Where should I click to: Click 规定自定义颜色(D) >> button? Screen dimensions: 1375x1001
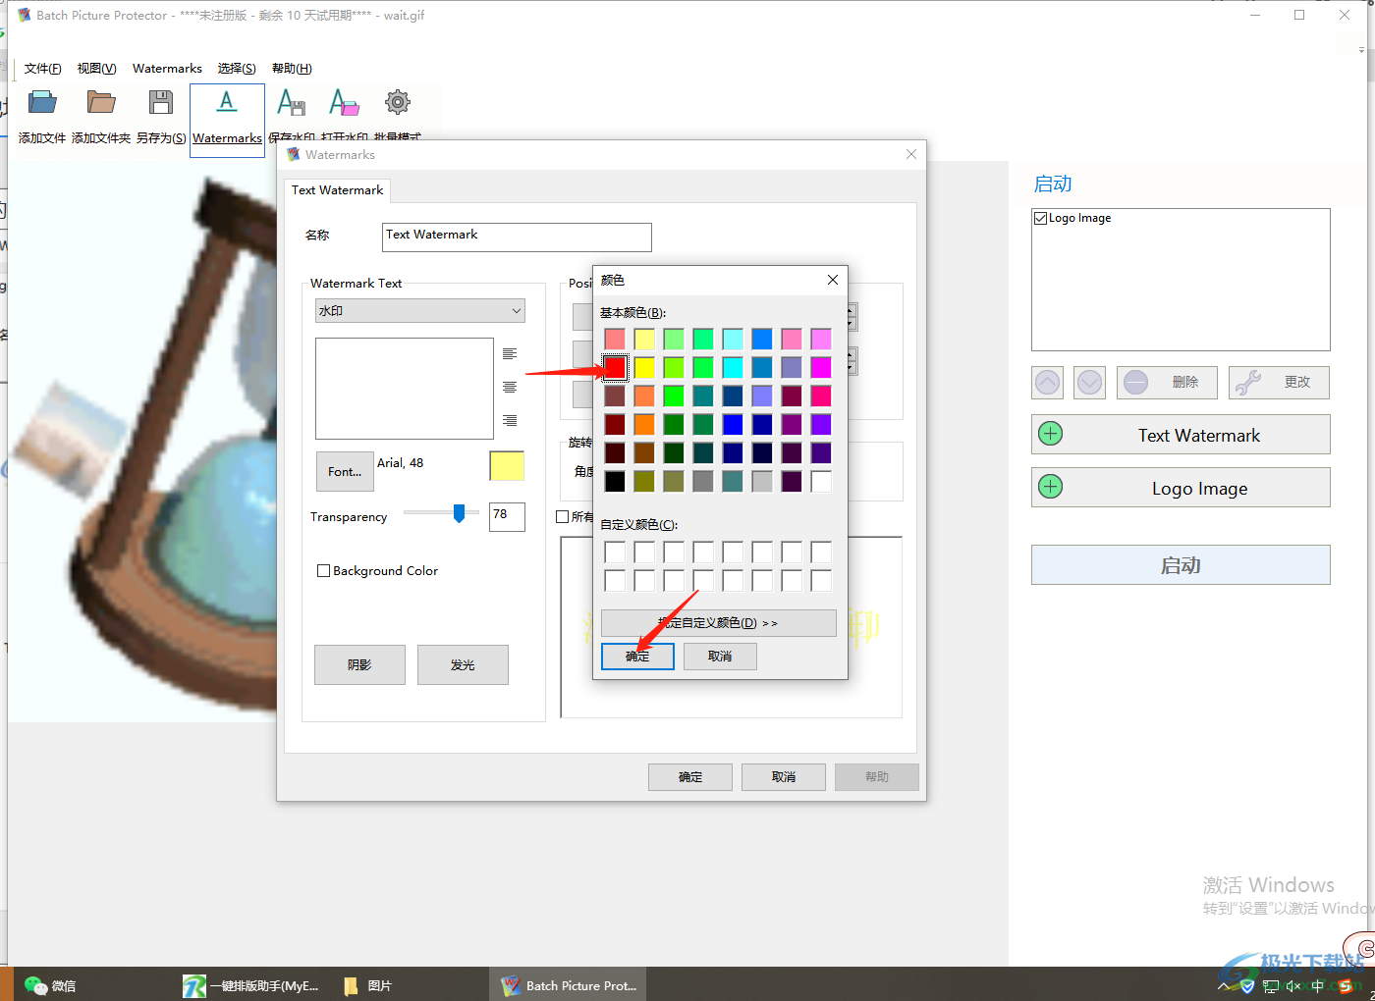719,622
